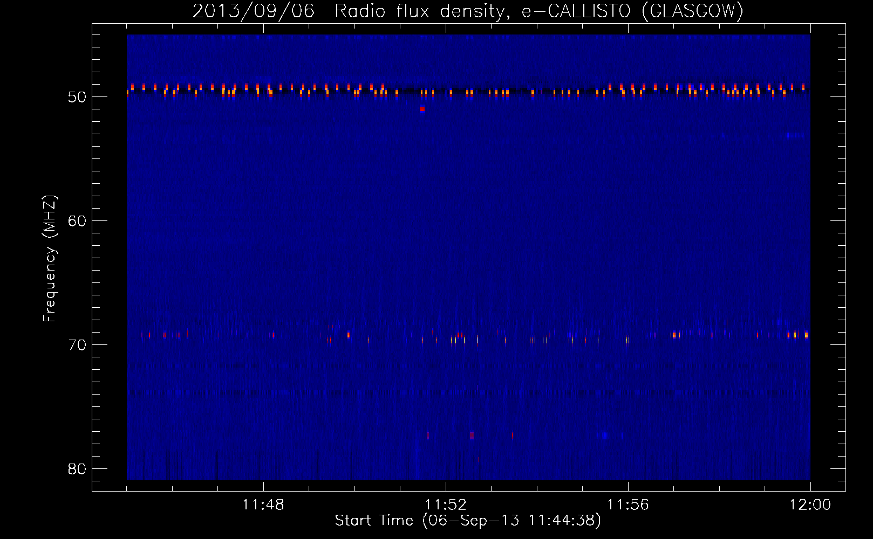Screen dimensions: 873x539
Task: Select the 60 MHz frequency tick label
Action: (77, 221)
